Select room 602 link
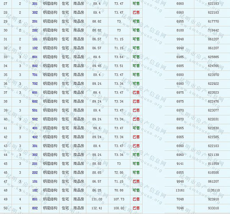Screen dimensions: 230x214 click(35, 101)
